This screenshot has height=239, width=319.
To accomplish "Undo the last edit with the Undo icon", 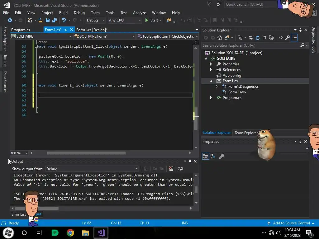I will pyautogui.click(x=64, y=20).
